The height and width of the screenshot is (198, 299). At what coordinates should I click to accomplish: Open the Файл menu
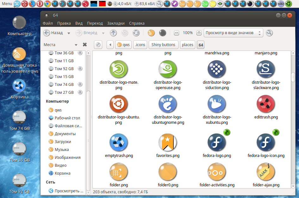[x=48, y=23]
